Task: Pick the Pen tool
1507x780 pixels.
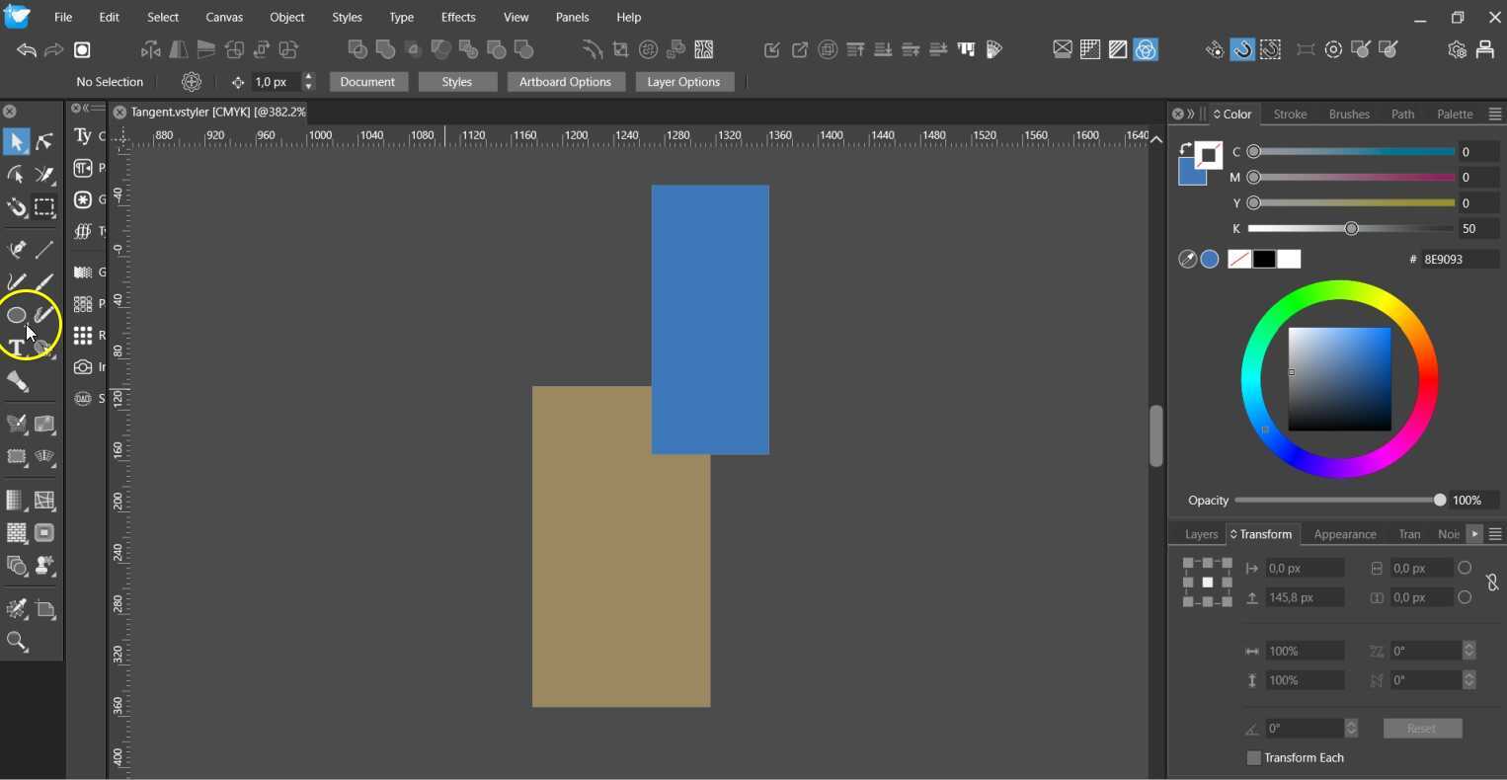Action: [16, 249]
